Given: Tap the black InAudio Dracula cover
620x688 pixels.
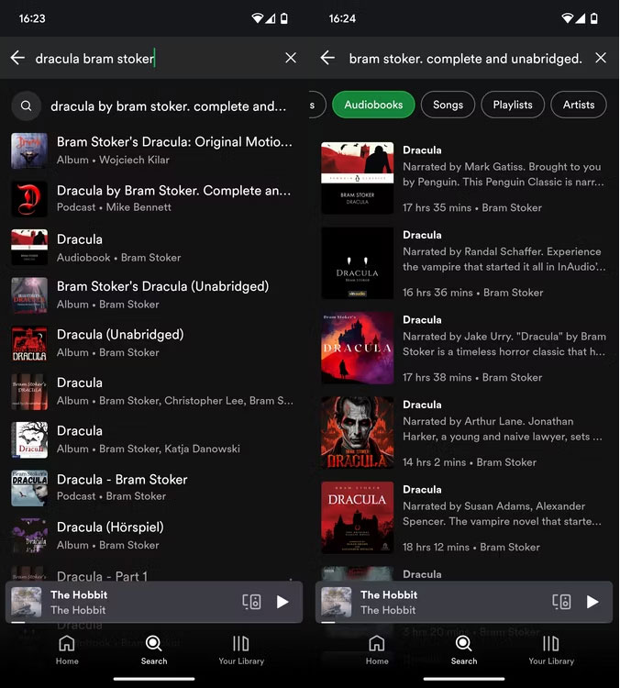Looking at the screenshot, I should pos(357,263).
